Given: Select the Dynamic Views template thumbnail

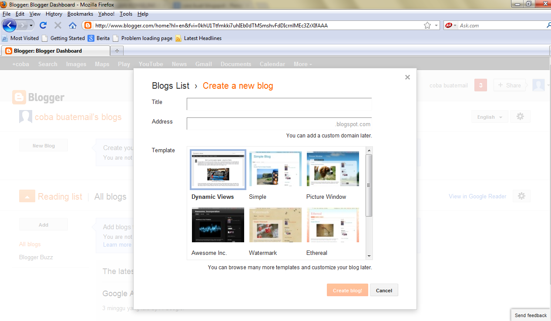Looking at the screenshot, I should coord(218,170).
